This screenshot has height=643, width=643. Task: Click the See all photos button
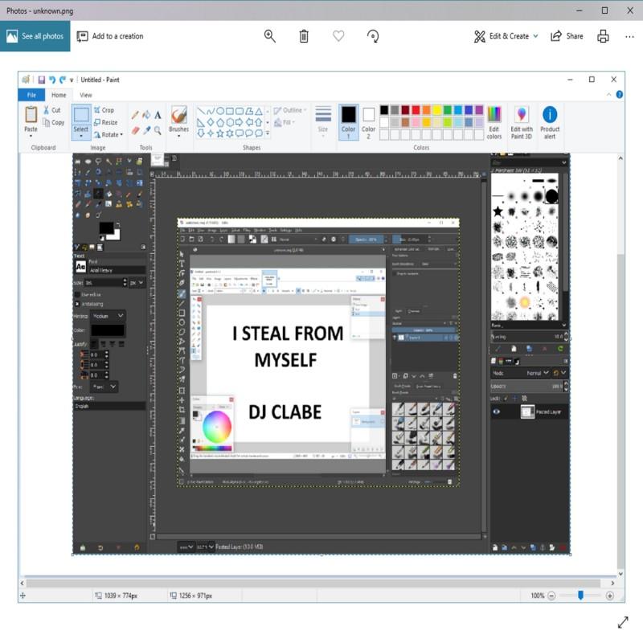point(35,36)
